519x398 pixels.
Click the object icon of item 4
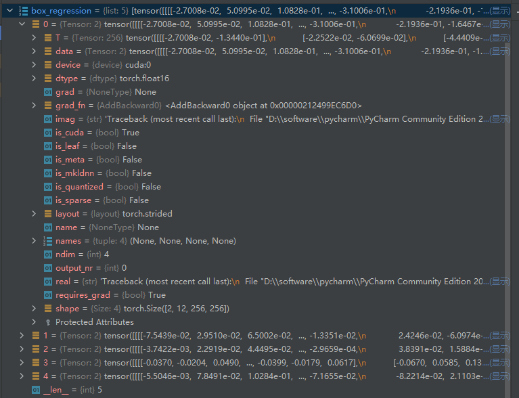pyautogui.click(x=36, y=376)
